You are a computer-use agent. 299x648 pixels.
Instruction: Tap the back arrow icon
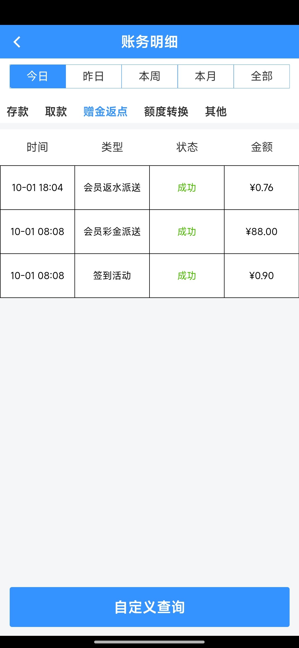(17, 42)
